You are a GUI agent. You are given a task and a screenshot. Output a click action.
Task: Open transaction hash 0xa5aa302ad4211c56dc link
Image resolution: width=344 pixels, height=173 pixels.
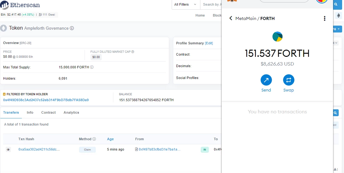pos(39,150)
